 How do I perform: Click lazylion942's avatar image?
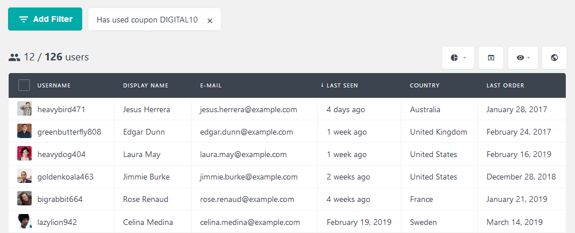(x=24, y=221)
